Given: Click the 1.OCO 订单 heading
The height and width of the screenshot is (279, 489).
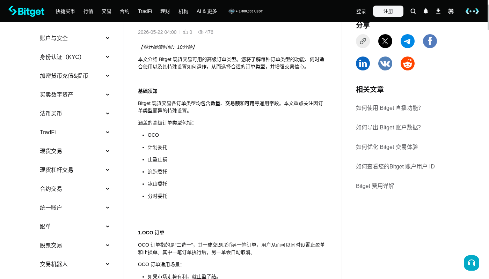Looking at the screenshot, I should pyautogui.click(x=151, y=233).
